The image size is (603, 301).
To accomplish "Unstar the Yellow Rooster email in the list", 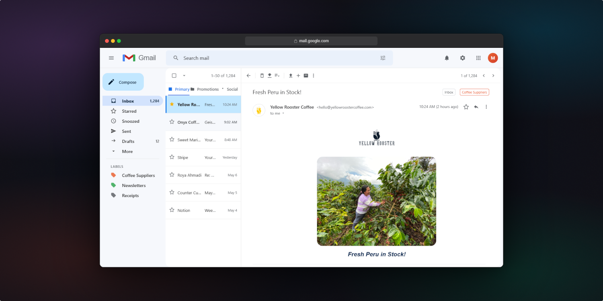I will (172, 104).
